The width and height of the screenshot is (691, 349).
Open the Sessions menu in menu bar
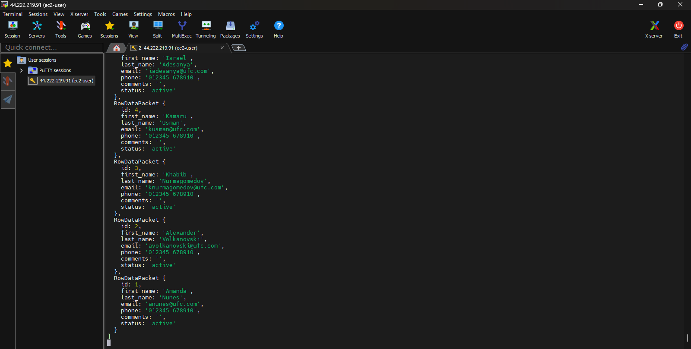(x=38, y=14)
